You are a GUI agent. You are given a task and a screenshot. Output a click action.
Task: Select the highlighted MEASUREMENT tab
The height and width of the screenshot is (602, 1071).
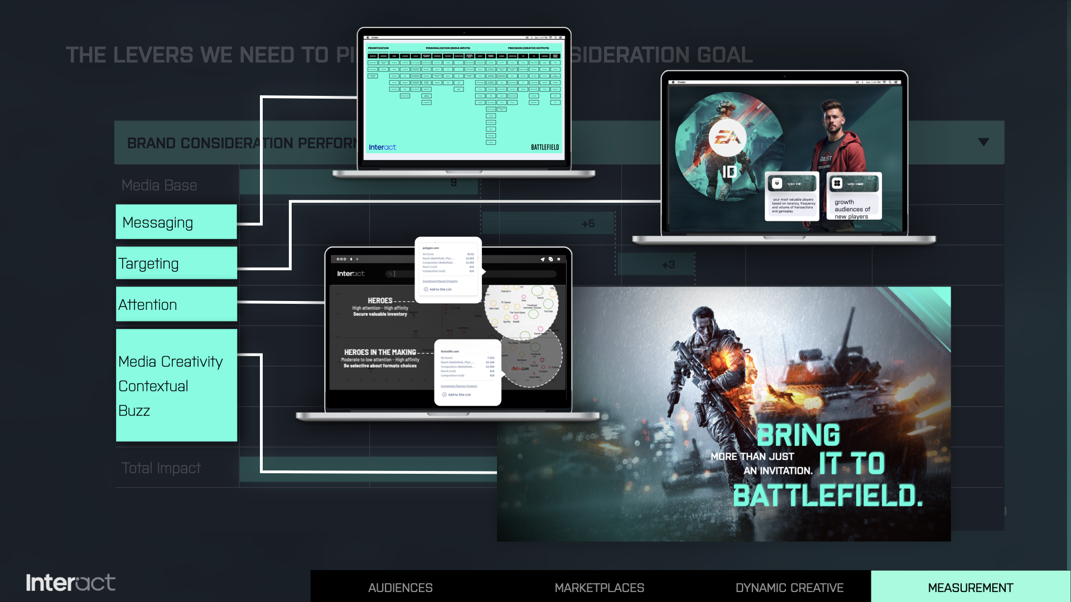[971, 588]
